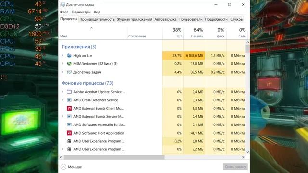Select the Приложения (3) group header
308x173 pixels.
click(79, 47)
